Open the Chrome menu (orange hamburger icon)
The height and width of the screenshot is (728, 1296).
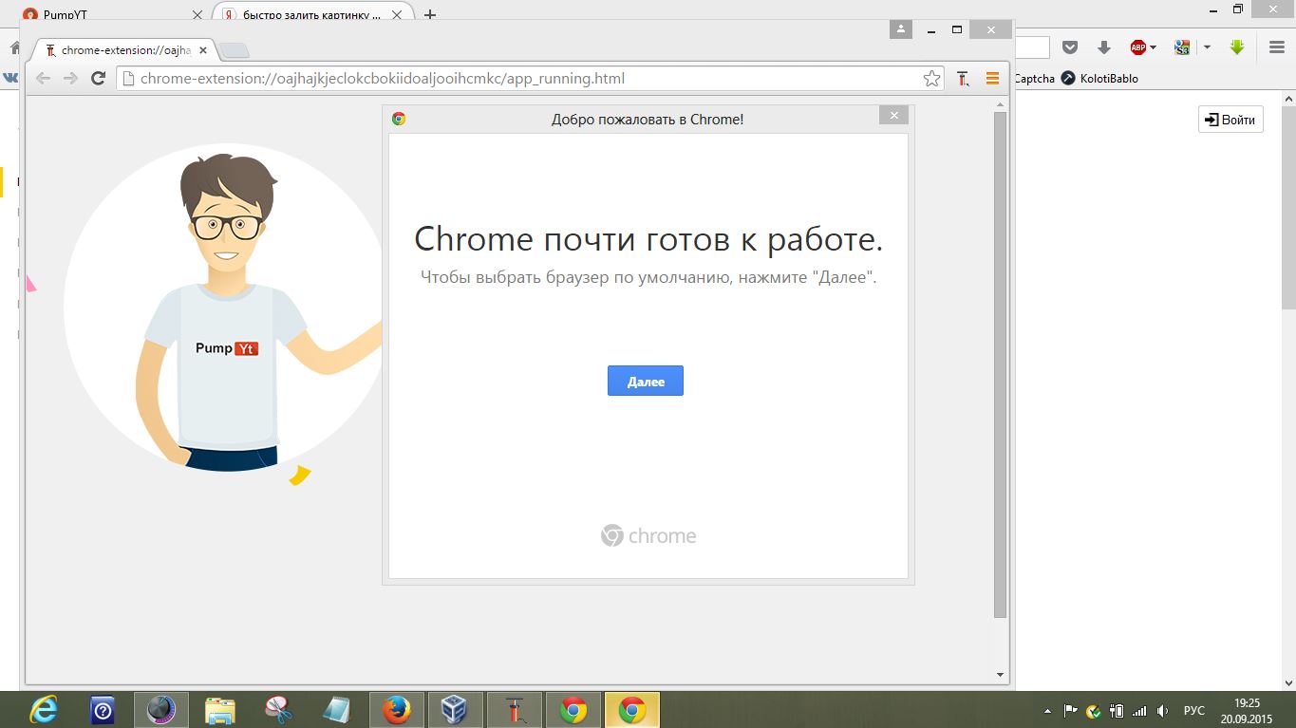coord(992,79)
